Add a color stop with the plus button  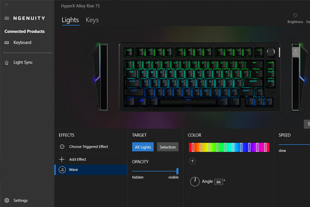[193, 161]
